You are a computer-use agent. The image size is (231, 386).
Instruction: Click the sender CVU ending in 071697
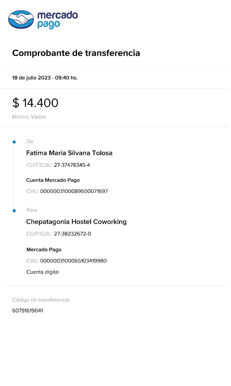click(x=74, y=191)
